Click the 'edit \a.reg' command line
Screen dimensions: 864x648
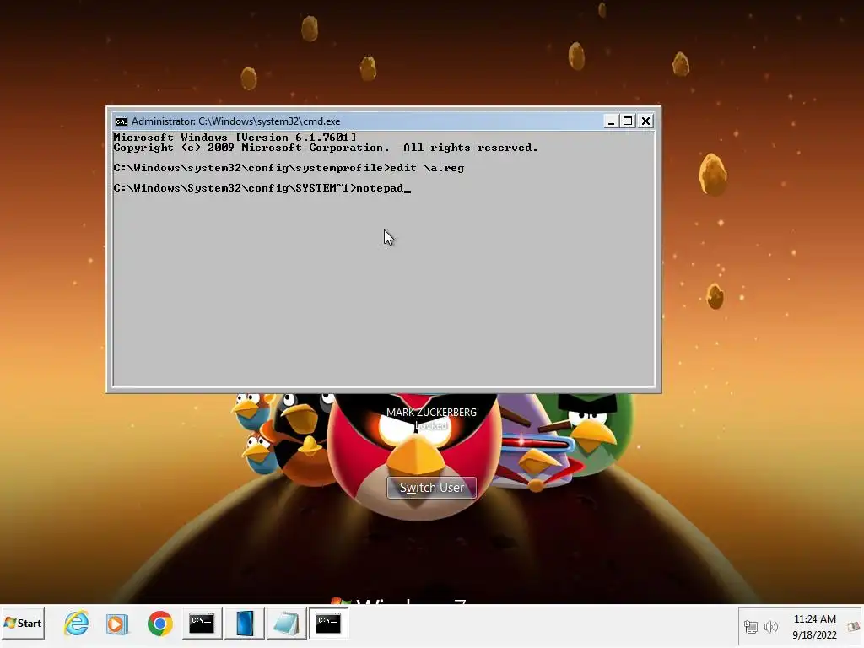(x=289, y=168)
